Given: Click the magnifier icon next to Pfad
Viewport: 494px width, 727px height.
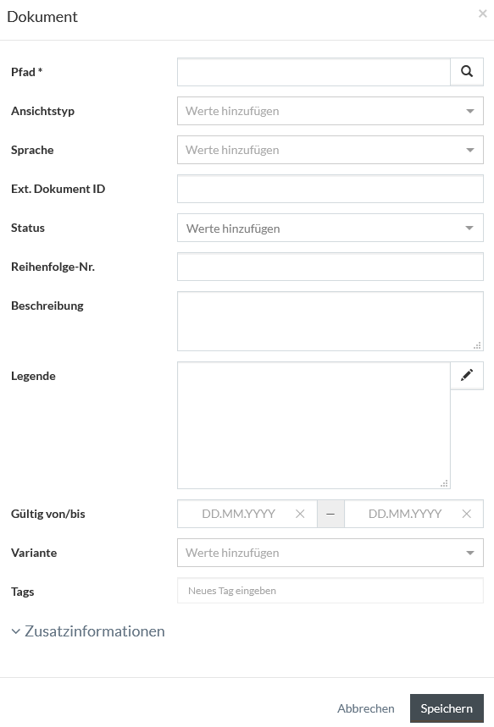Looking at the screenshot, I should 467,72.
